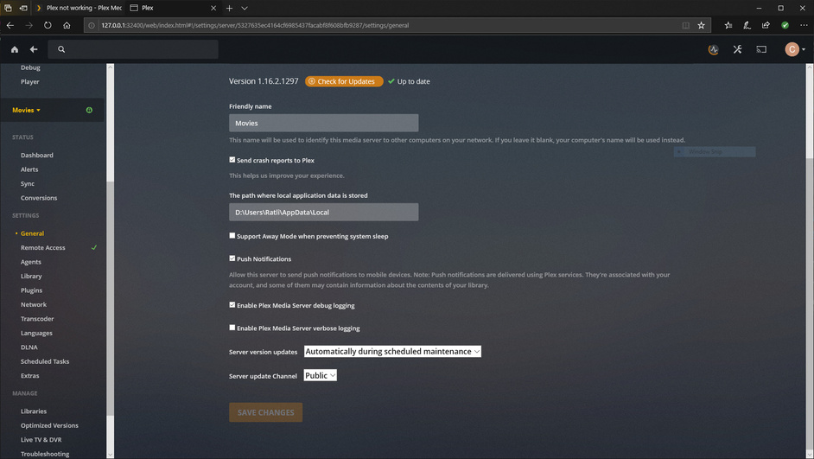Screen dimensions: 814x459
Task: Click the Plex back arrow icon
Action: coord(34,49)
